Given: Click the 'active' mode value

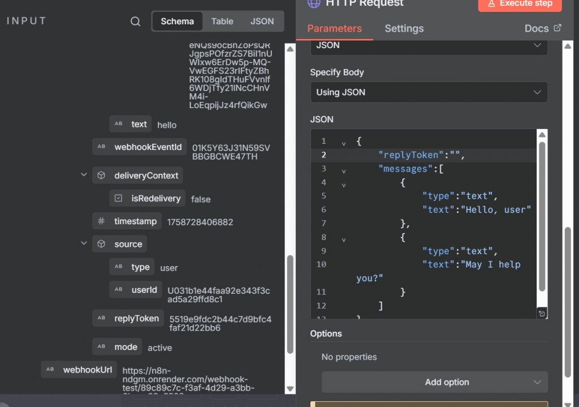Looking at the screenshot, I should (x=160, y=348).
